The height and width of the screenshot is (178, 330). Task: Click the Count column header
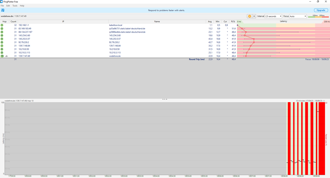pos(13,21)
